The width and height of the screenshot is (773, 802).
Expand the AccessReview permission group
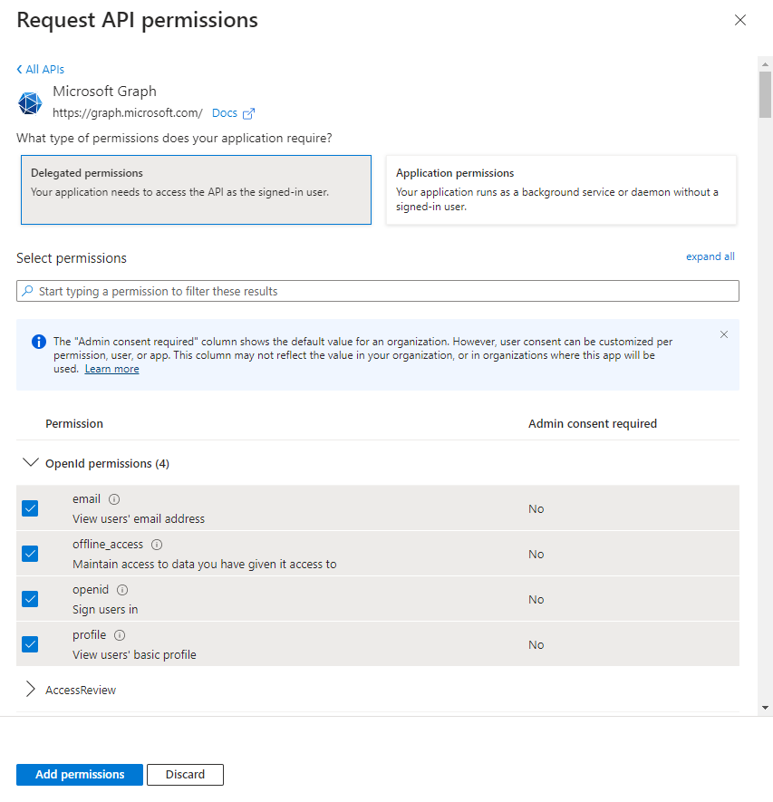pos(30,690)
